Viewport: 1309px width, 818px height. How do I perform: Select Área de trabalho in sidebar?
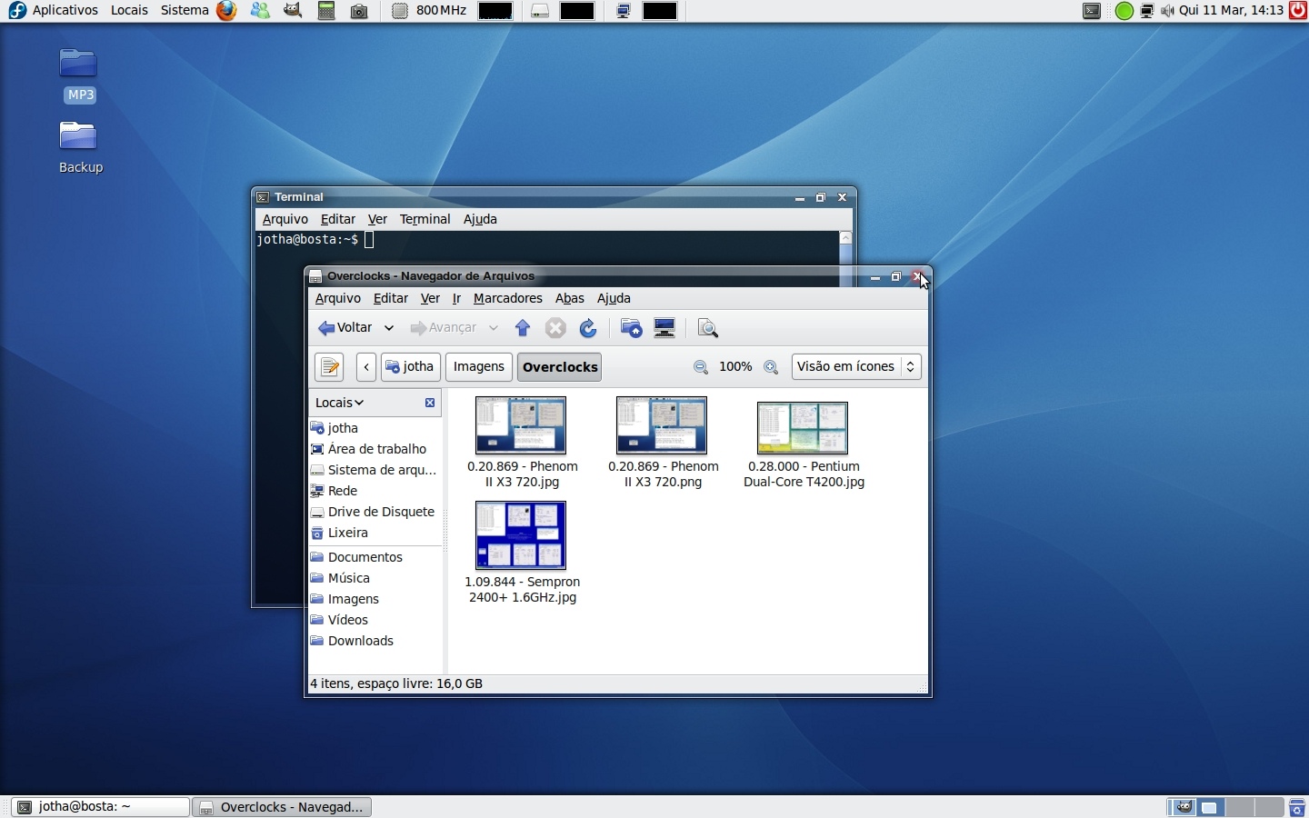[368, 450]
